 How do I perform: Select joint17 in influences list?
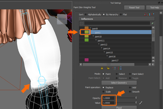(x=115, y=60)
